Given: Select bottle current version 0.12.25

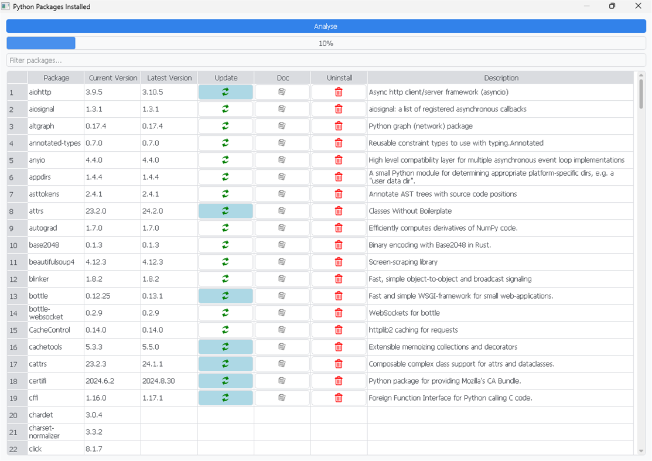Looking at the screenshot, I should tap(112, 296).
